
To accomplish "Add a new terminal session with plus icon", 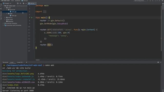I will [x=26, y=62].
